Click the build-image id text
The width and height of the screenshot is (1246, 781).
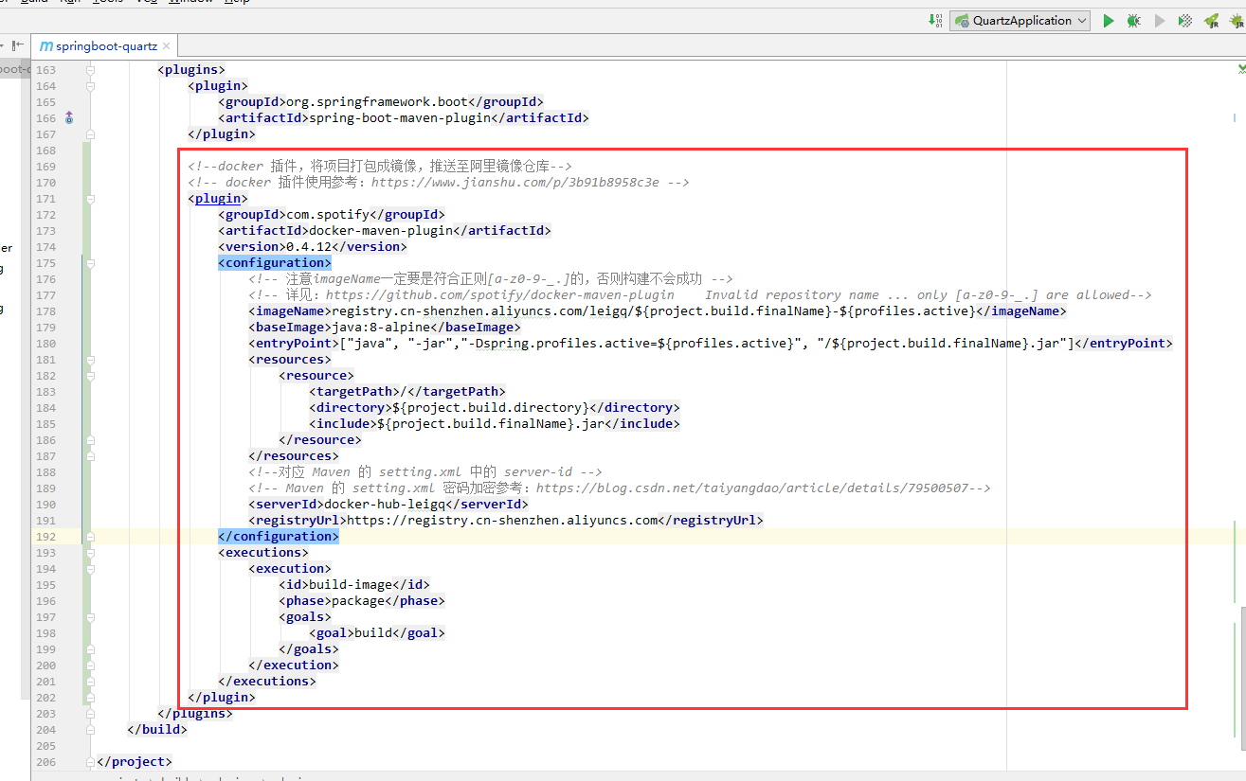pos(351,585)
